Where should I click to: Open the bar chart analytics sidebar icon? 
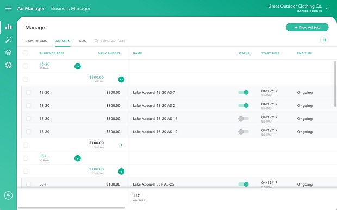point(8,27)
